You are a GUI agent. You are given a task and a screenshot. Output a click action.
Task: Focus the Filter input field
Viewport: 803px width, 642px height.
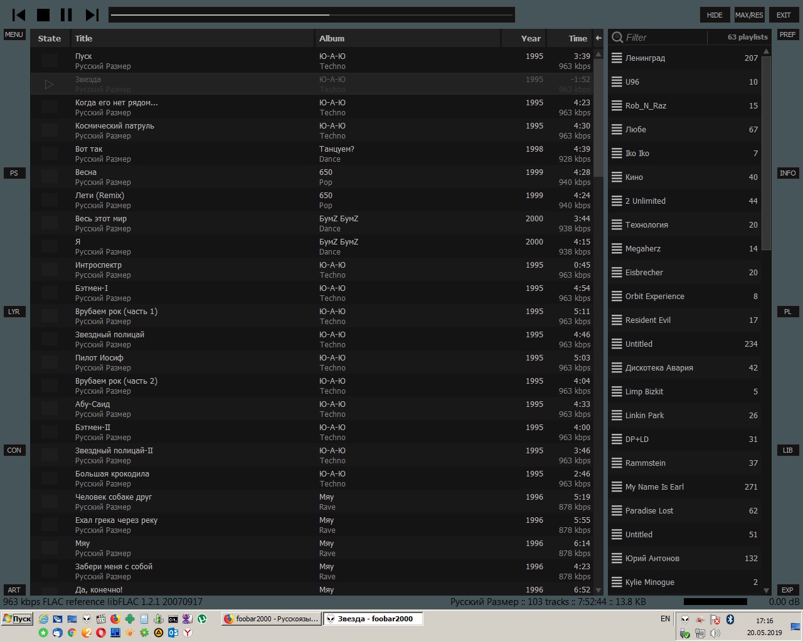[x=665, y=38]
